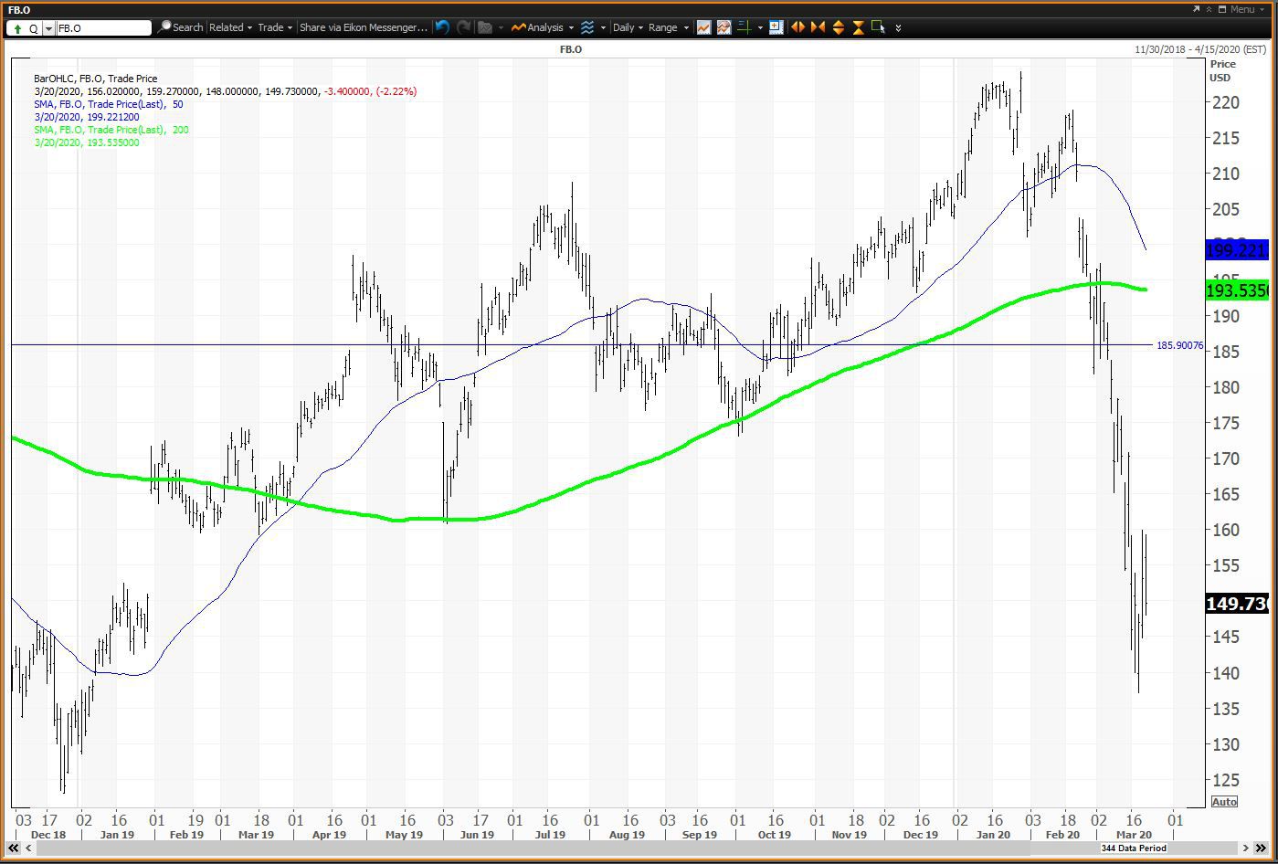The image size is (1278, 864).
Task: Click the Jul 19 date axis label
Action: pyautogui.click(x=549, y=835)
